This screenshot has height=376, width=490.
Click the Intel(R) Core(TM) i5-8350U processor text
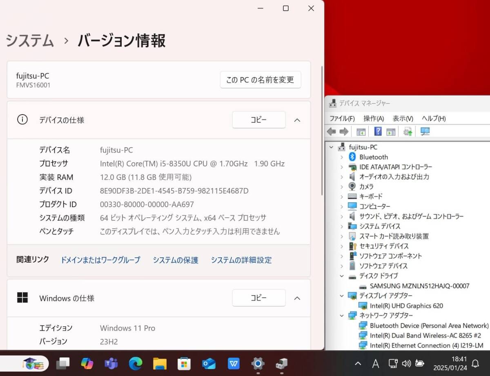click(192, 164)
